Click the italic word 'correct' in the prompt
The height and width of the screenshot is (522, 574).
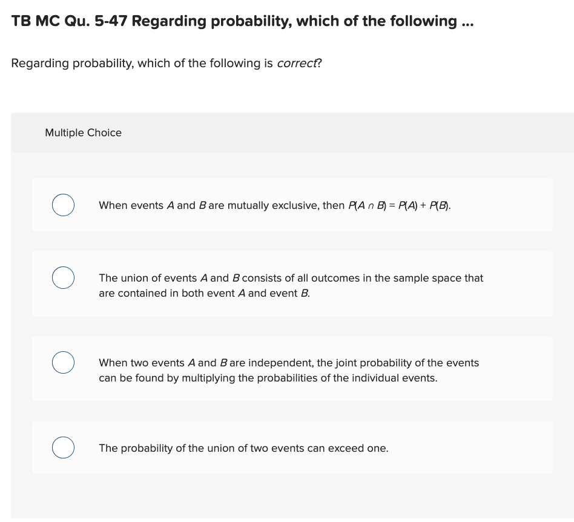click(297, 64)
